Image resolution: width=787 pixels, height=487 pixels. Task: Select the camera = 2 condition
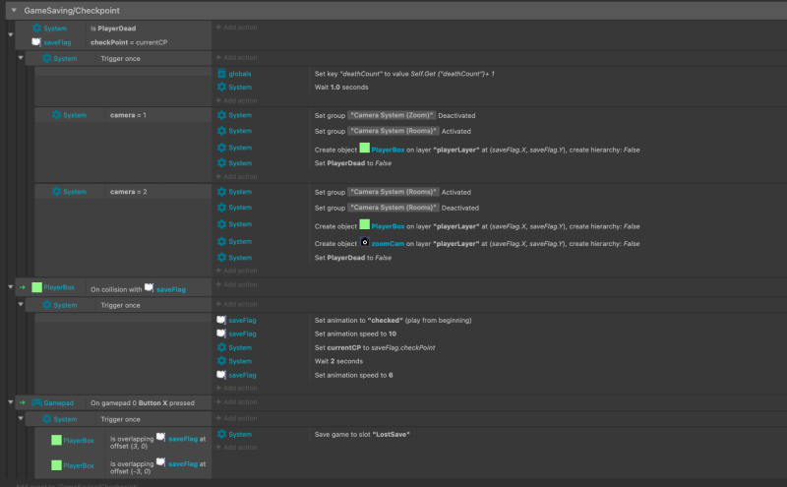(x=129, y=191)
